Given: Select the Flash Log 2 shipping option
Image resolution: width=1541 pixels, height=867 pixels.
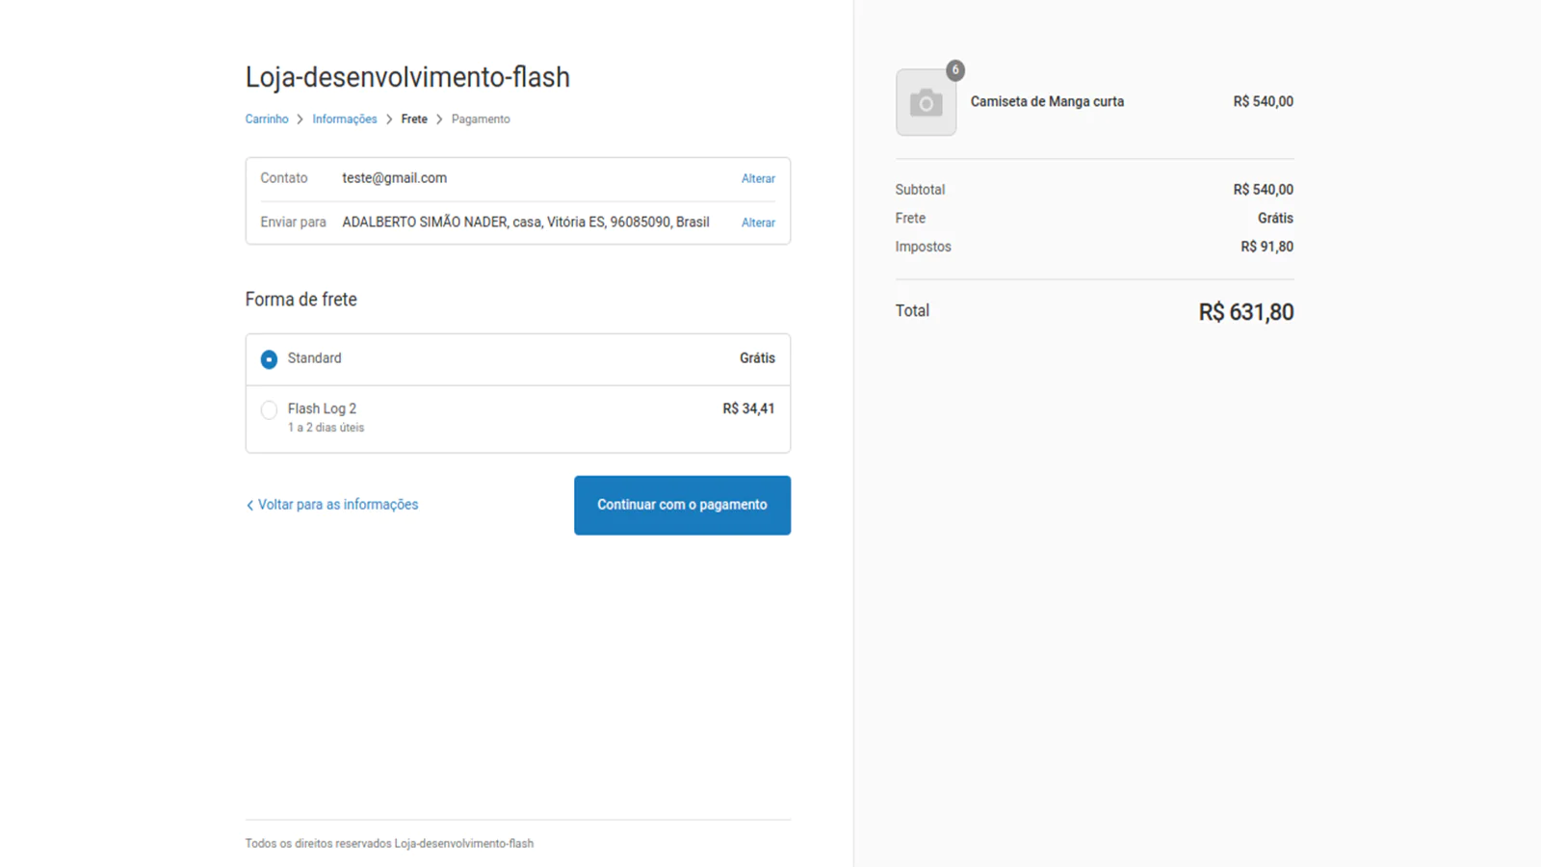Looking at the screenshot, I should click(269, 410).
